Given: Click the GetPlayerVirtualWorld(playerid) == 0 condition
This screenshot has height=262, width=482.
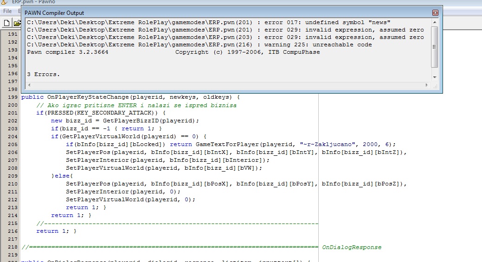Looking at the screenshot, I should tap(129, 136).
